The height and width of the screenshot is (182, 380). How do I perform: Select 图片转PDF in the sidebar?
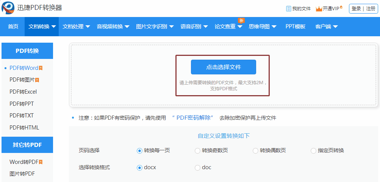click(22, 174)
